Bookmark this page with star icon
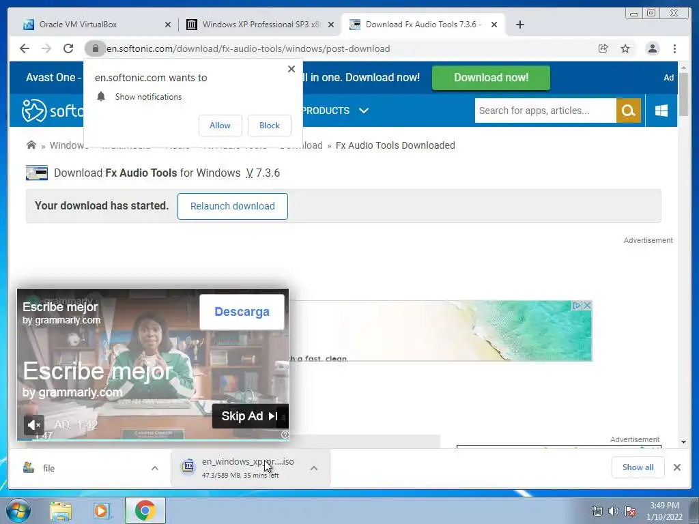This screenshot has height=524, width=699. point(625,48)
